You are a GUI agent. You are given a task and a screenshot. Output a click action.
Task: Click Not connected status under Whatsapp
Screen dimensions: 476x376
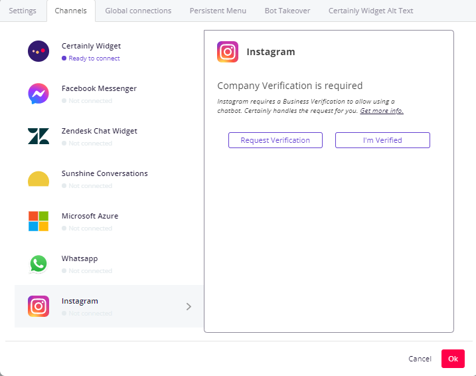tap(90, 271)
